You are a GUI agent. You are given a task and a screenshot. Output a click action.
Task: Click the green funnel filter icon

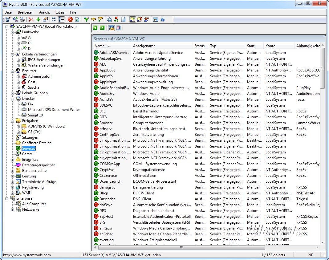tap(86, 19)
